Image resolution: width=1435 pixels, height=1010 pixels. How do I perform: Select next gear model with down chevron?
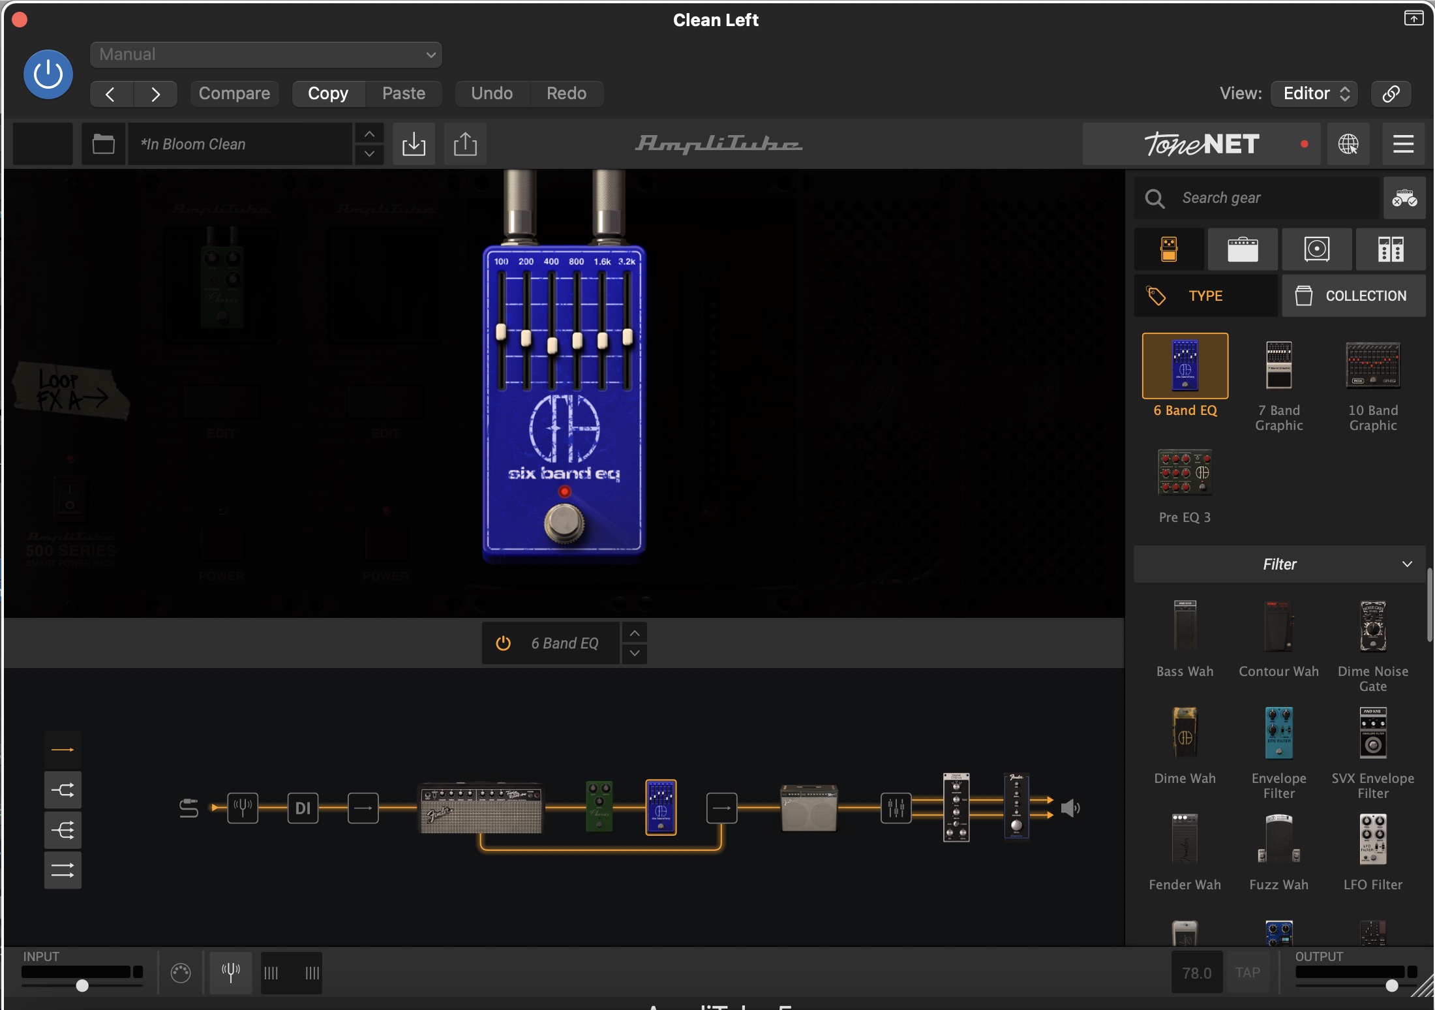pyautogui.click(x=635, y=653)
